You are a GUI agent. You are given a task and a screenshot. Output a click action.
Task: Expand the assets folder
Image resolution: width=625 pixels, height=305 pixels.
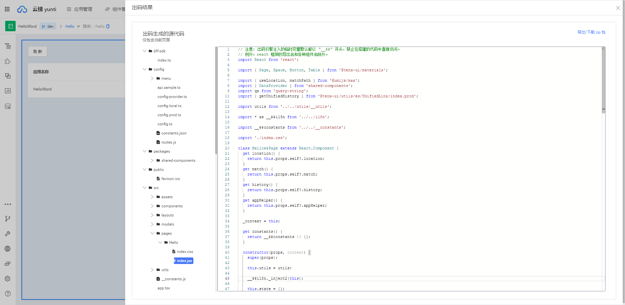[152, 197]
